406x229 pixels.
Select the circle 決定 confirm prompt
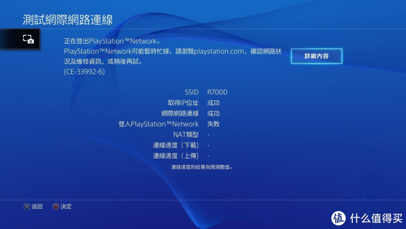(x=62, y=206)
